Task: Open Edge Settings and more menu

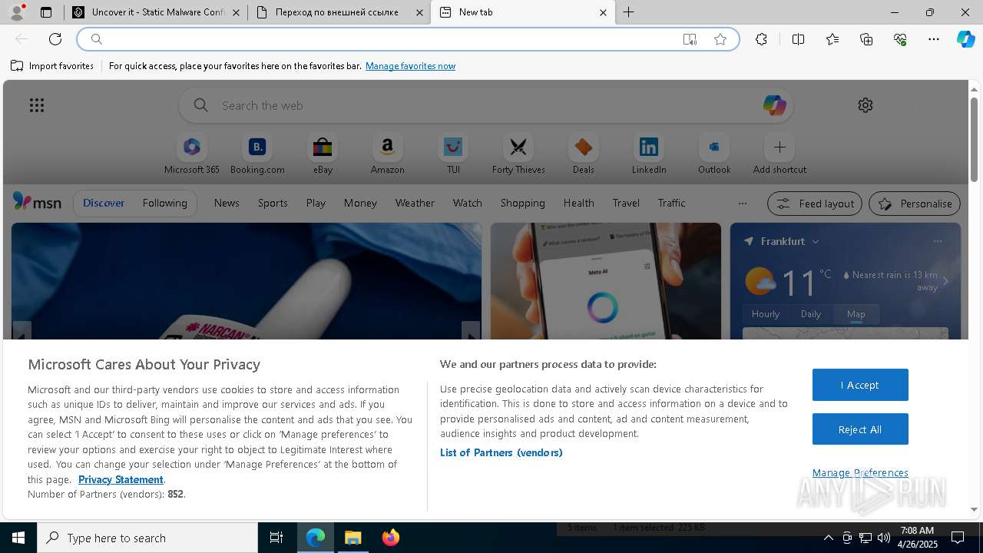Action: 934,39
